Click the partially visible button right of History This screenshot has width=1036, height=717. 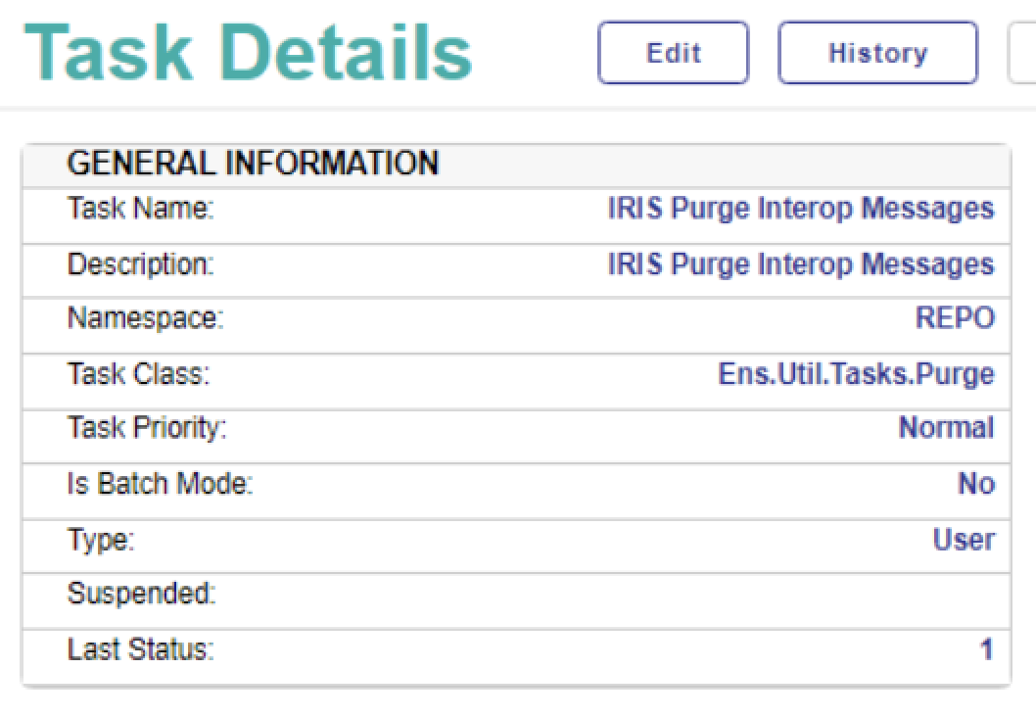pos(1022,53)
